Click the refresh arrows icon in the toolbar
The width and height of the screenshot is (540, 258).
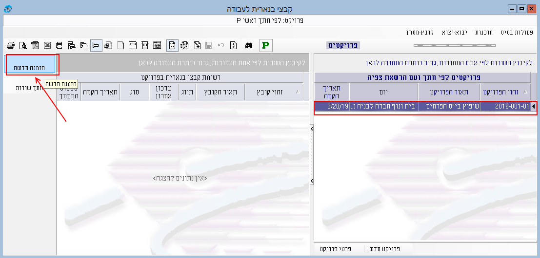pyautogui.click(x=234, y=46)
